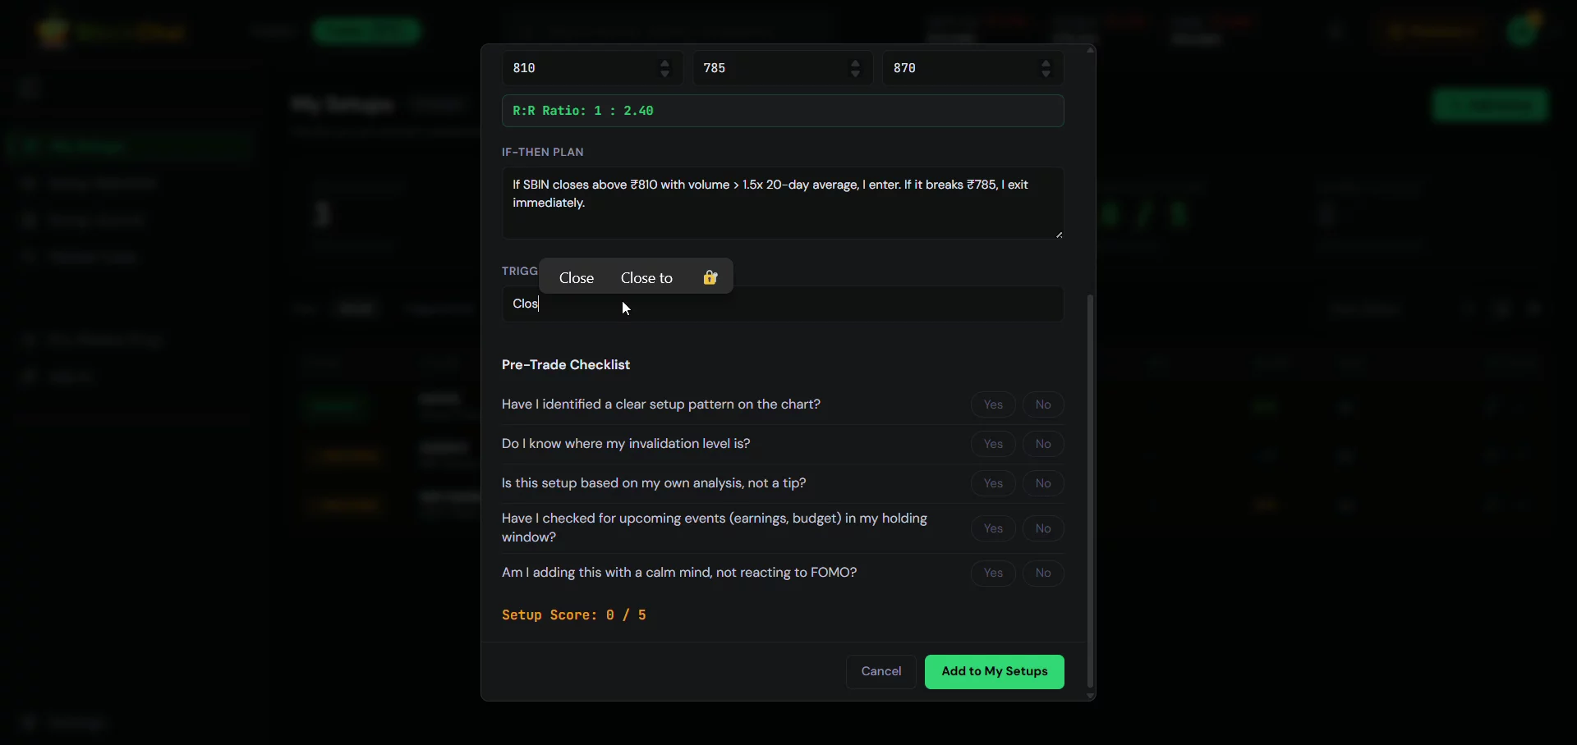Answer Yes to clear setup pattern question
1577x745 pixels.
click(x=993, y=404)
